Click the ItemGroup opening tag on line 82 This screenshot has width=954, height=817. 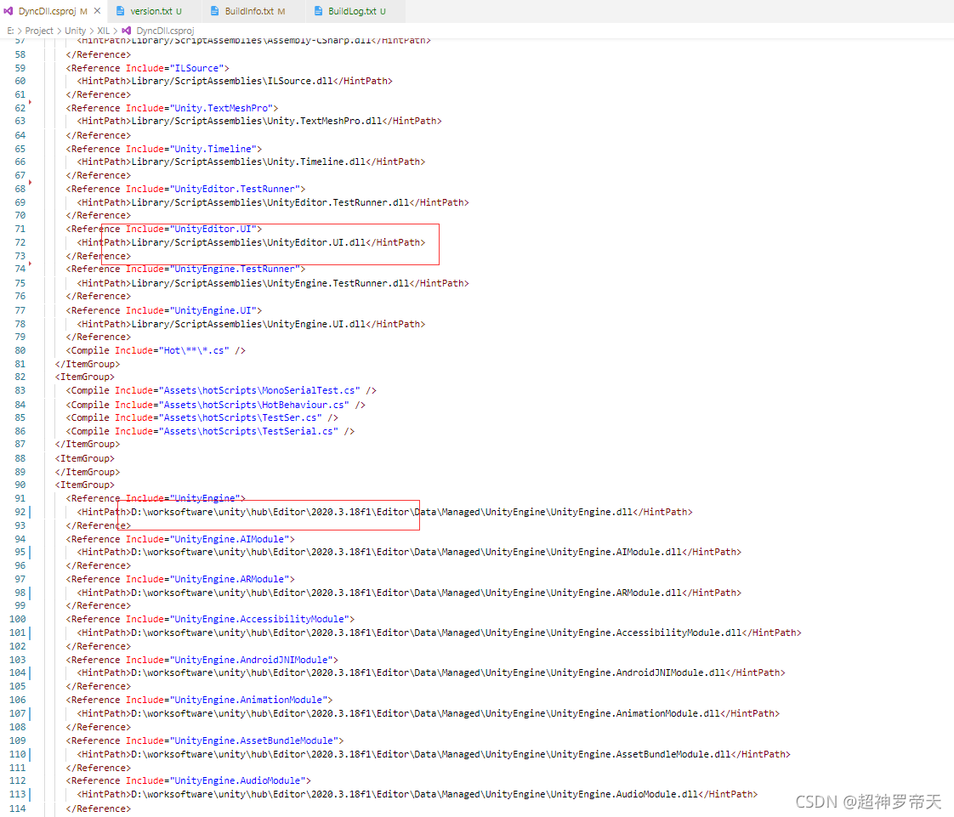click(84, 377)
